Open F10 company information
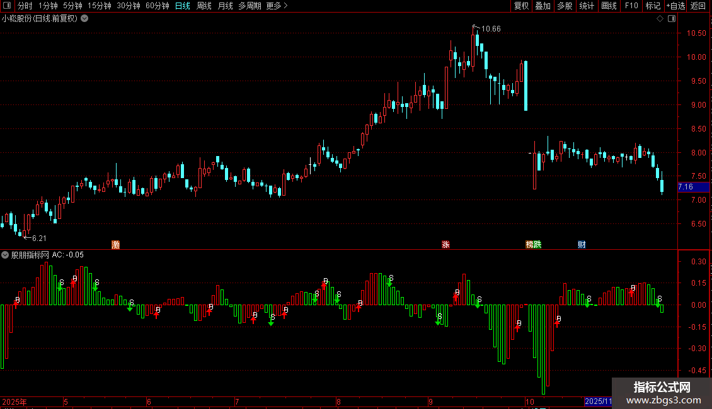The height and width of the screenshot is (409, 712). (631, 6)
